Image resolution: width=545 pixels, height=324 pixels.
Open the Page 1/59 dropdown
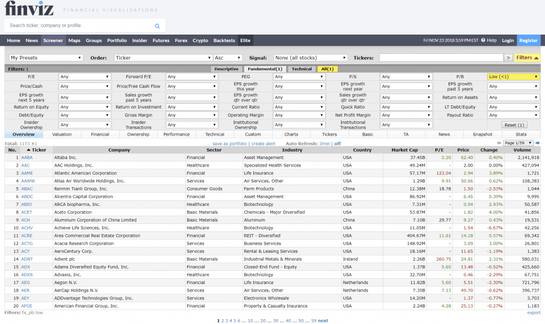point(518,143)
